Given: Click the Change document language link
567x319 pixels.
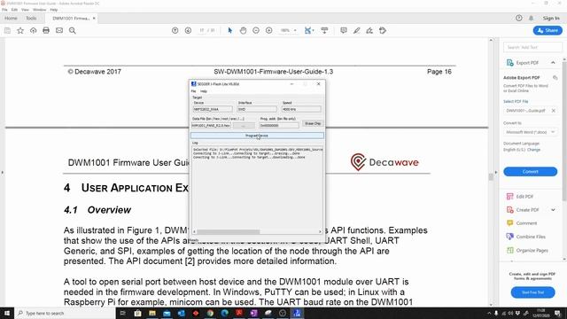Looking at the screenshot, I should coord(533,150).
